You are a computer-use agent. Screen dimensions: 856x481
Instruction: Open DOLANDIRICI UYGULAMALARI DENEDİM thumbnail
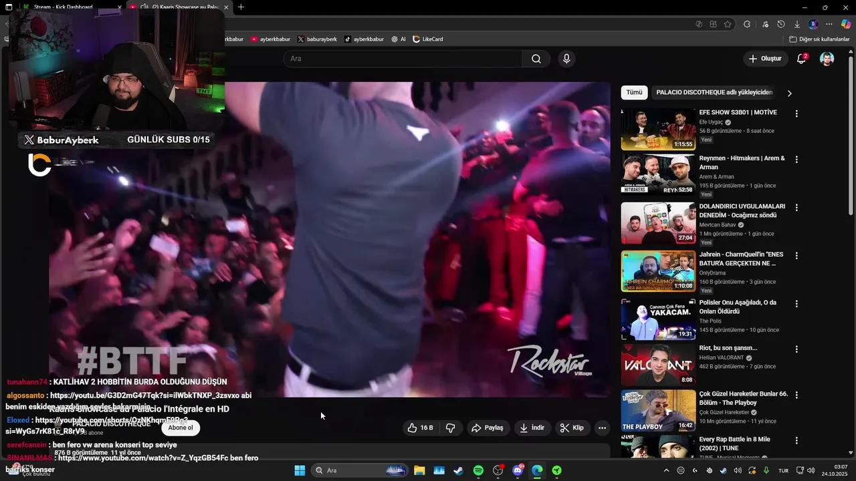pyautogui.click(x=658, y=223)
